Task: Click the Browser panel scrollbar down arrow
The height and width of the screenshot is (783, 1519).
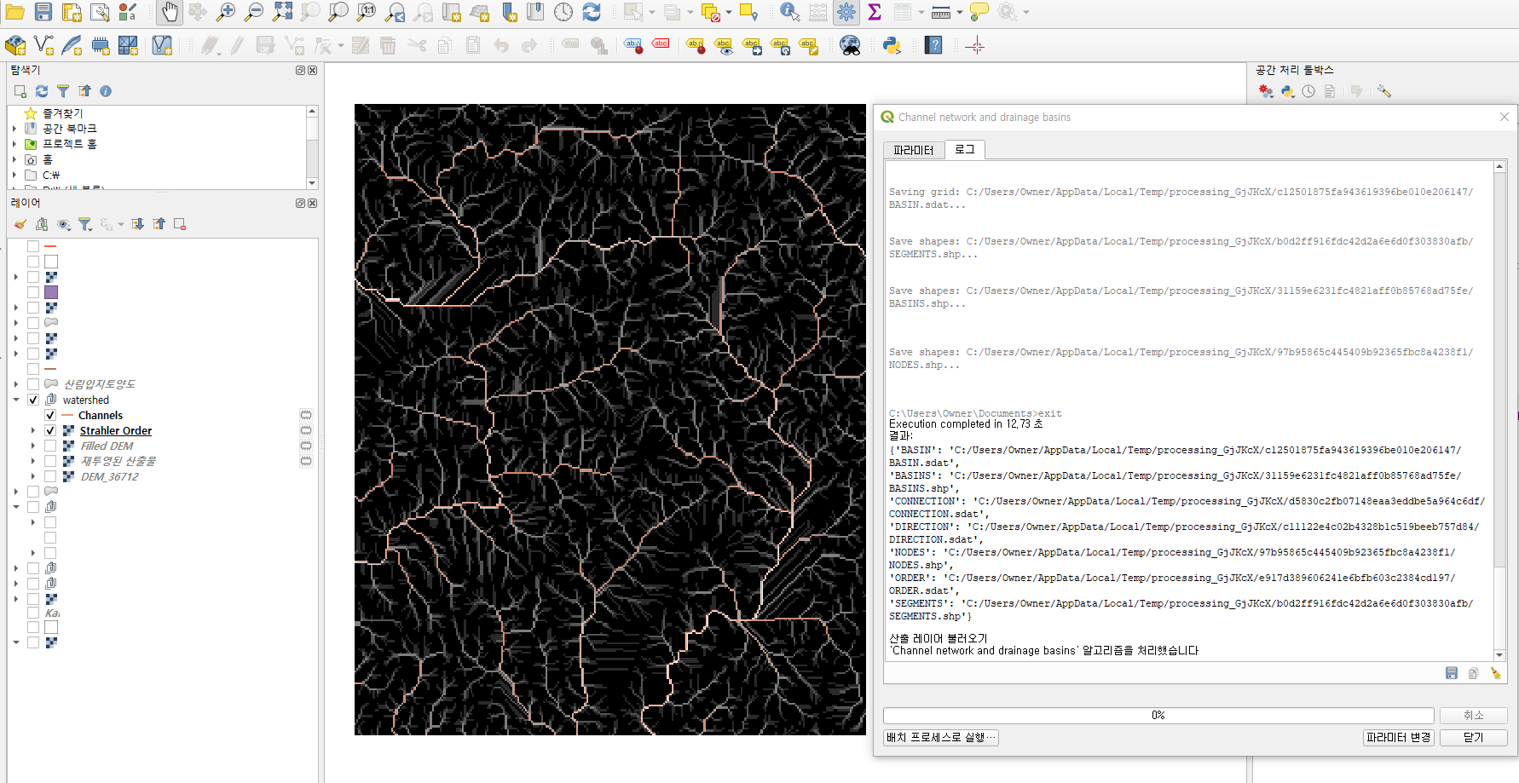Action: 312,183
